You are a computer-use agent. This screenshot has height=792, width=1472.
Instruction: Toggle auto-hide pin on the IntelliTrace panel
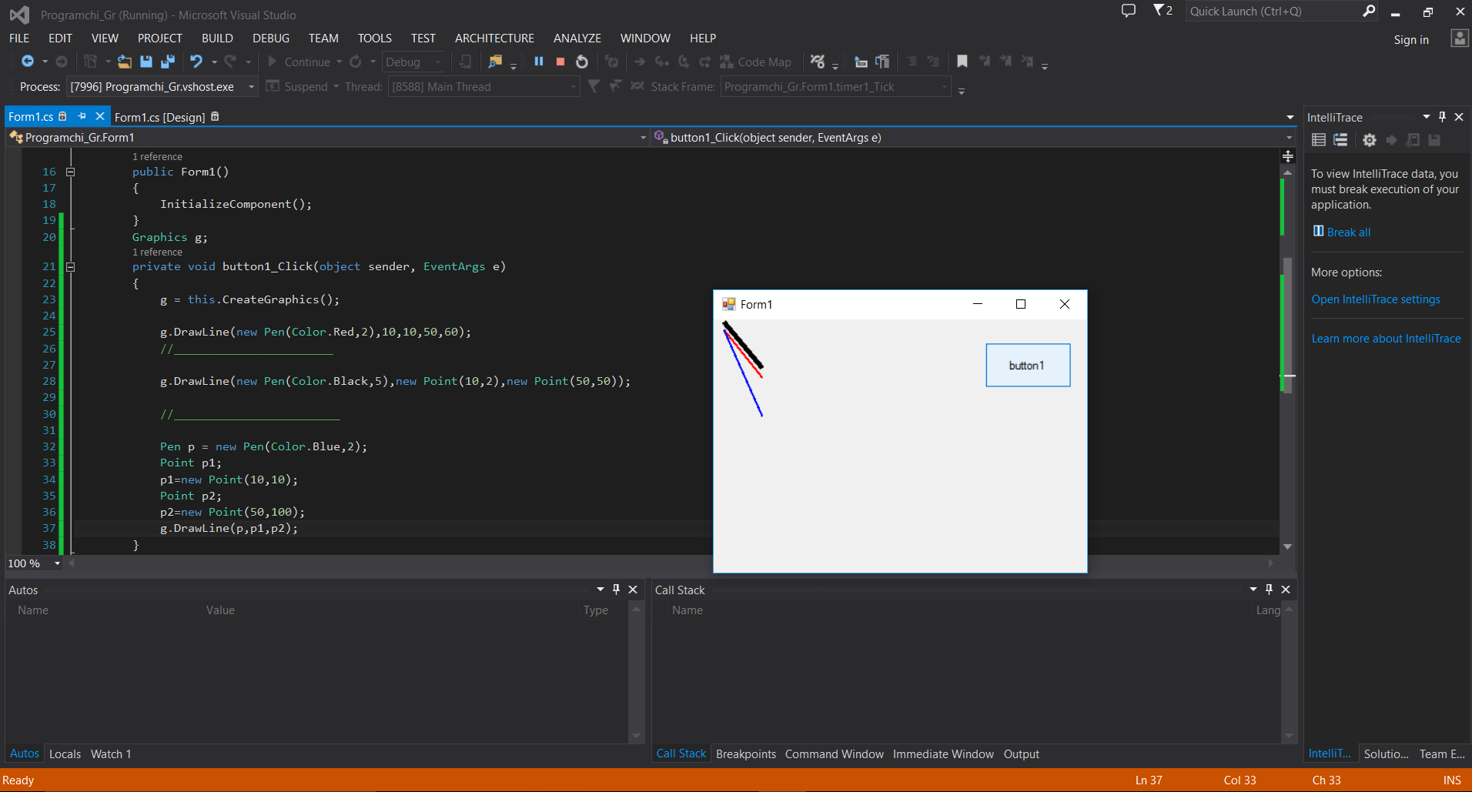[x=1442, y=117]
